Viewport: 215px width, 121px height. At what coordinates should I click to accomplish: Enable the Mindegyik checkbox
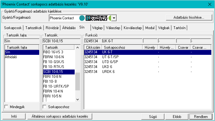coord(6,107)
